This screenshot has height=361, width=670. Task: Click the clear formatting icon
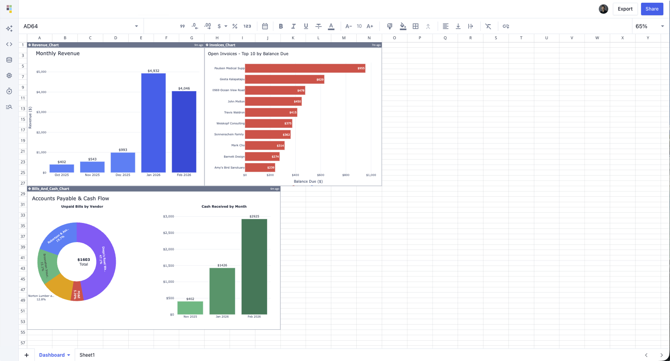click(488, 26)
